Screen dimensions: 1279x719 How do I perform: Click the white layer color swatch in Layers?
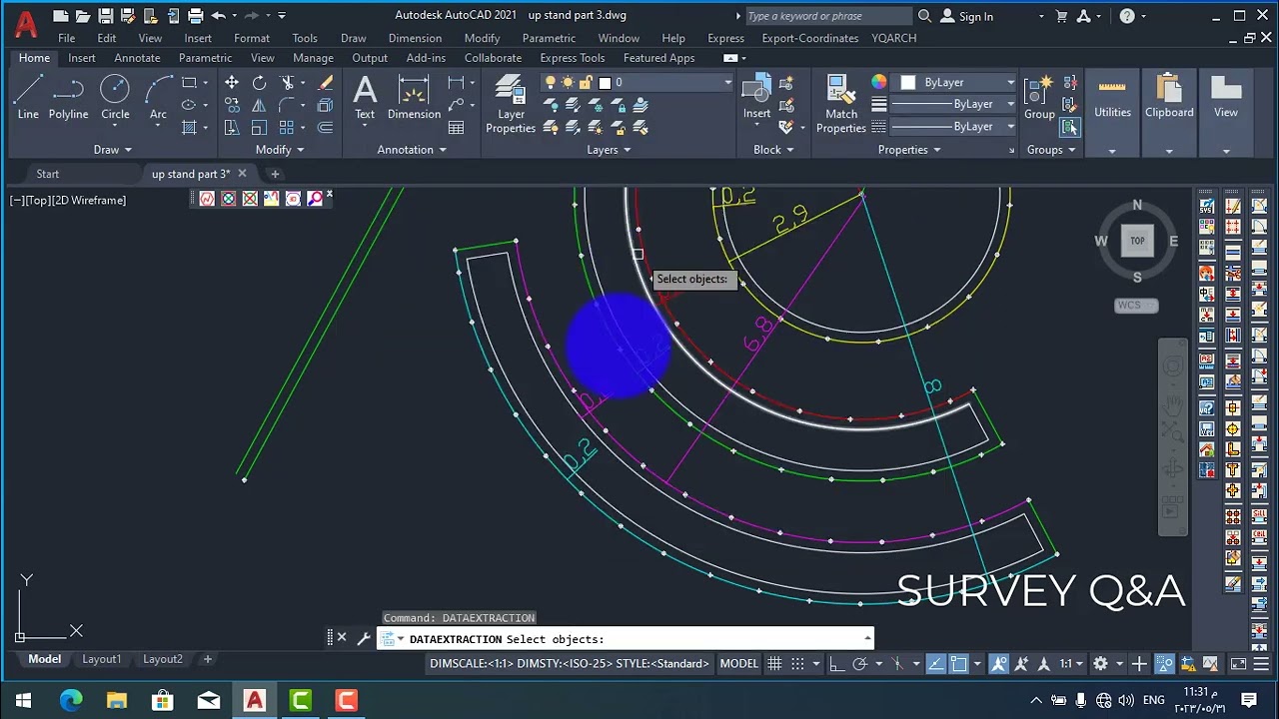coord(605,83)
